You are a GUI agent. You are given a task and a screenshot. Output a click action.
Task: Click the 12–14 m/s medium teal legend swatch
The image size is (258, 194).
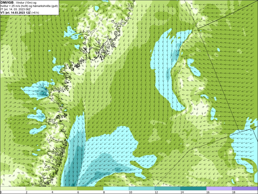point(168,188)
